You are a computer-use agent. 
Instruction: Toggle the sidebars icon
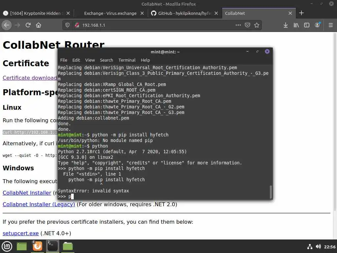[x=307, y=25]
